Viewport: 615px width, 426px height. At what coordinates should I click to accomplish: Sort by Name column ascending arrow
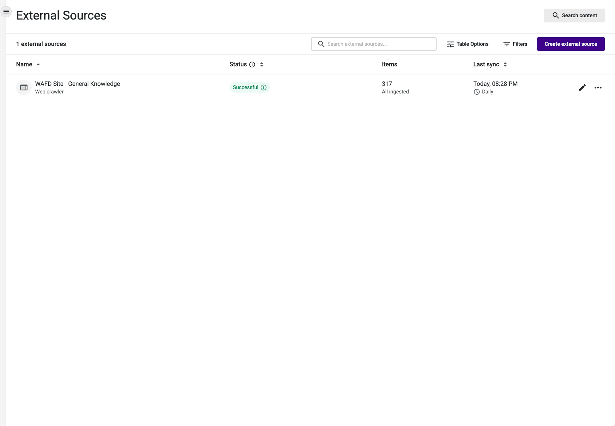(x=38, y=65)
